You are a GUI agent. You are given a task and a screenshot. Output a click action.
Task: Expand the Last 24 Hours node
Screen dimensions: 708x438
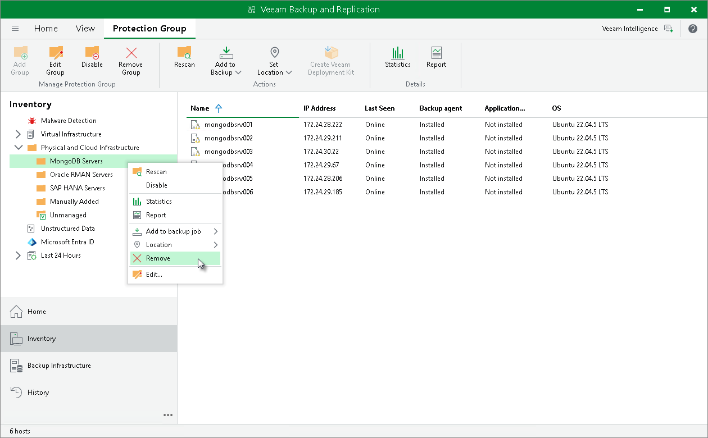(x=18, y=255)
